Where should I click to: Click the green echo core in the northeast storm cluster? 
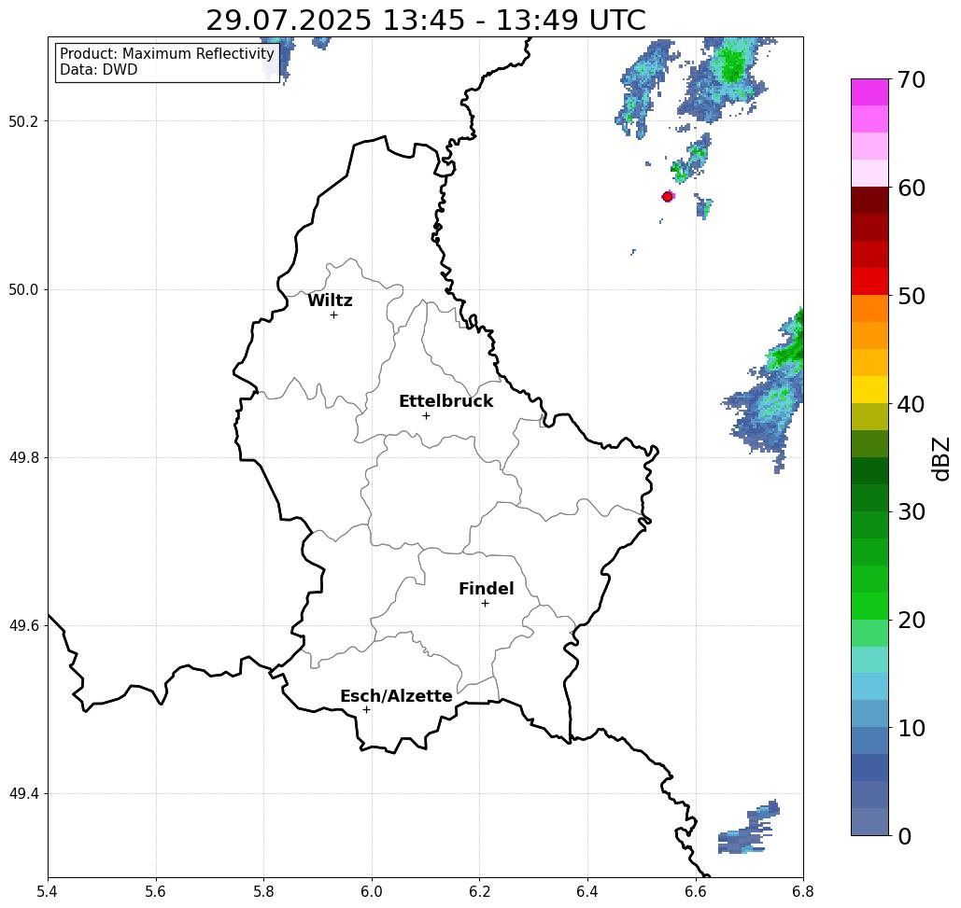(x=732, y=64)
